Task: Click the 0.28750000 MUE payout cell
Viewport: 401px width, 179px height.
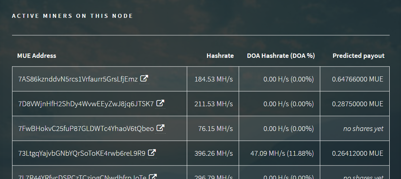Action: tap(355, 104)
